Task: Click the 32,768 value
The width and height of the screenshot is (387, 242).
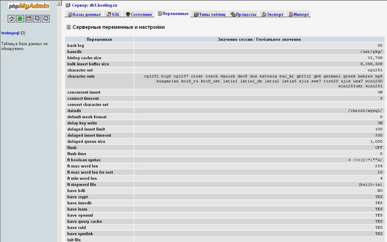Action: pos(375,58)
